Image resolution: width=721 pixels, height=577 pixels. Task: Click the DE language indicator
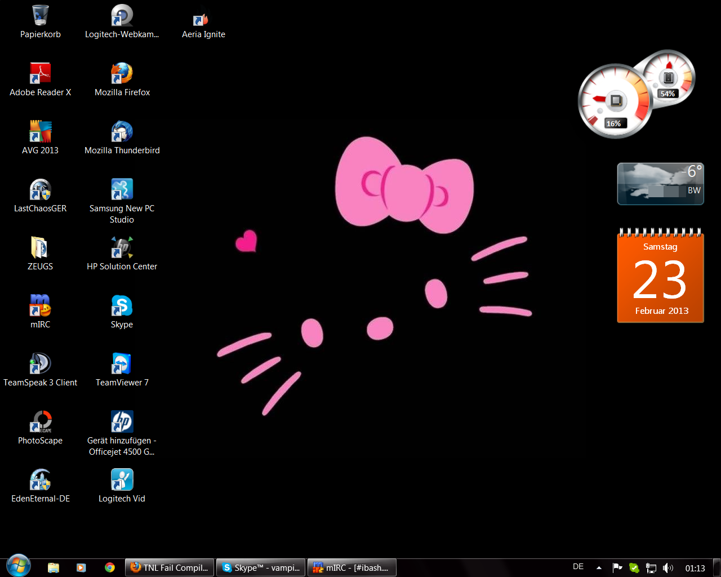(x=578, y=567)
